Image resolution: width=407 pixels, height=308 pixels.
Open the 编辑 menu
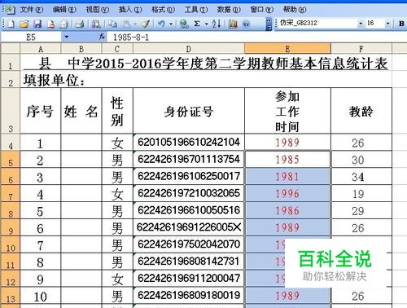tap(64, 10)
